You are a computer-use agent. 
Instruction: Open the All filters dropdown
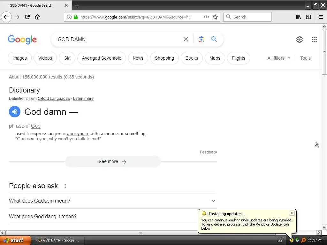tap(279, 58)
